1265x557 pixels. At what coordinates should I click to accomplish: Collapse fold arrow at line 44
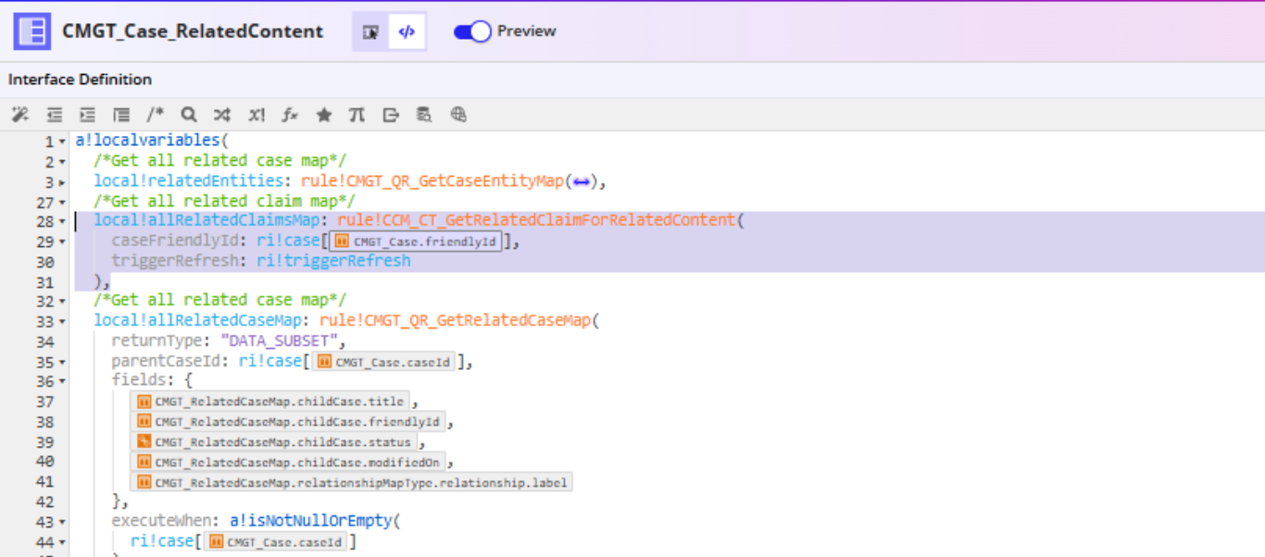pos(62,542)
